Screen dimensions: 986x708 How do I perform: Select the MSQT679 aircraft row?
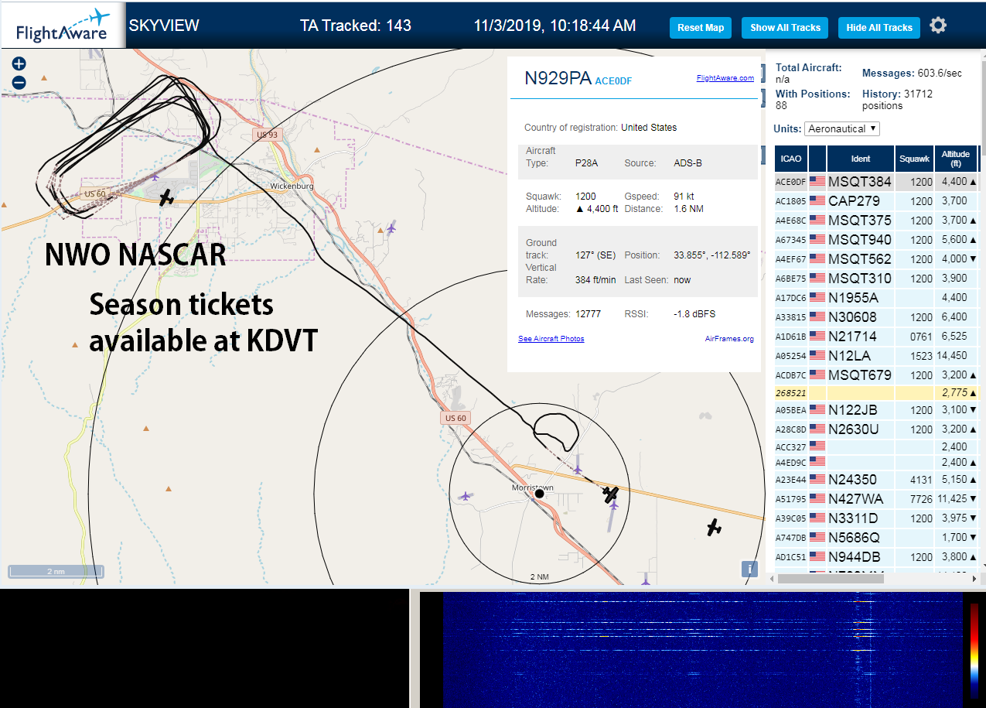tap(876, 375)
